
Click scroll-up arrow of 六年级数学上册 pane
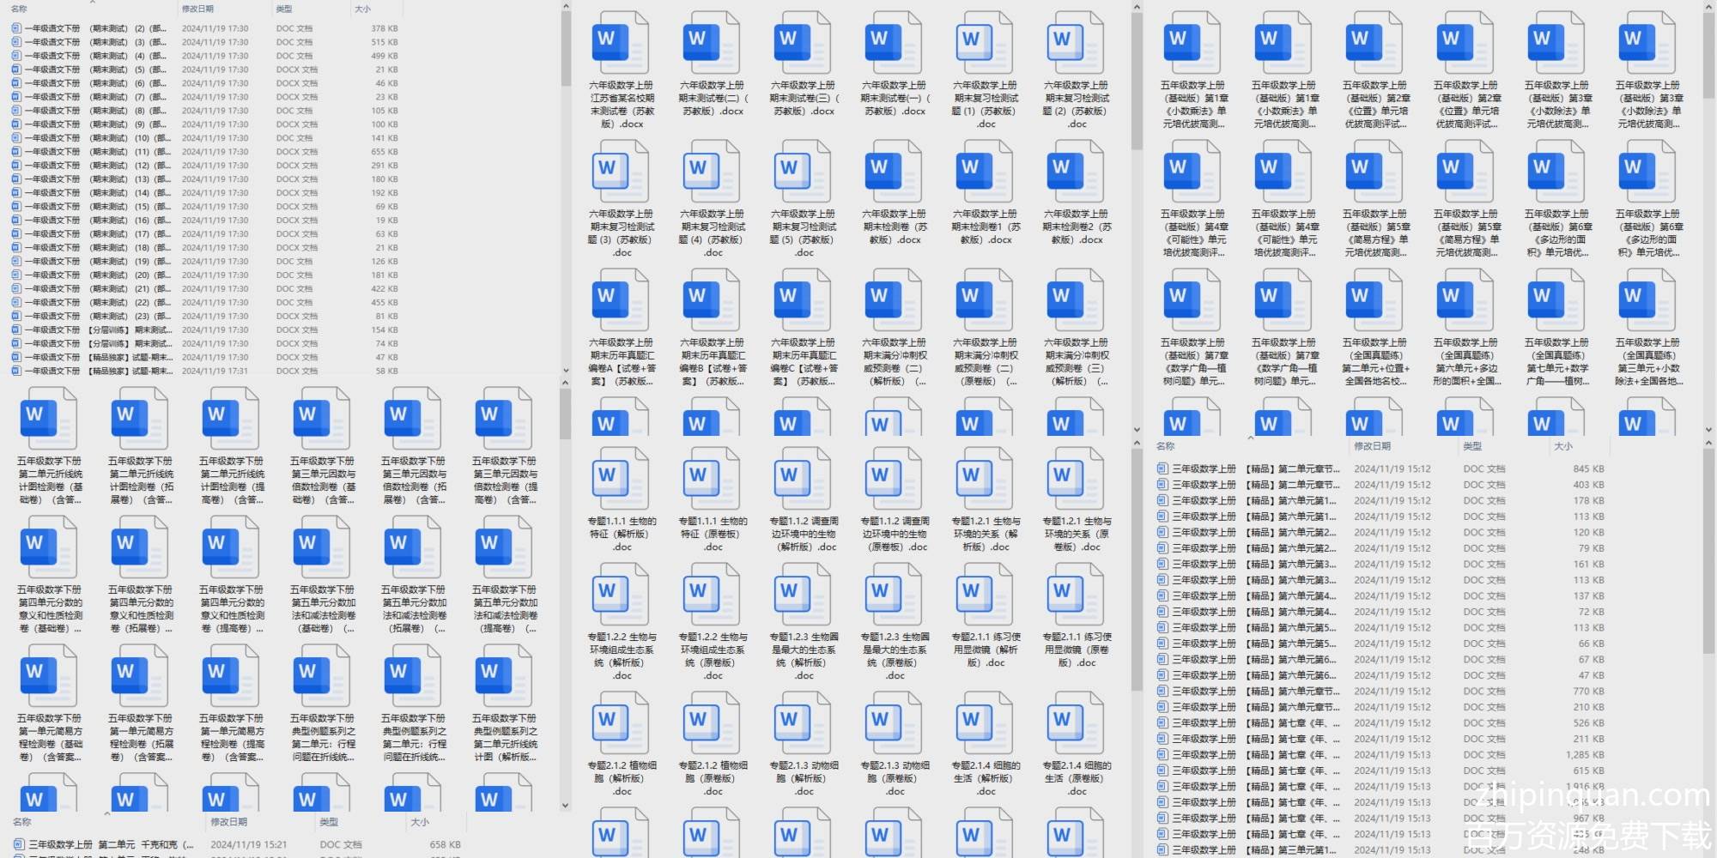(1137, 8)
